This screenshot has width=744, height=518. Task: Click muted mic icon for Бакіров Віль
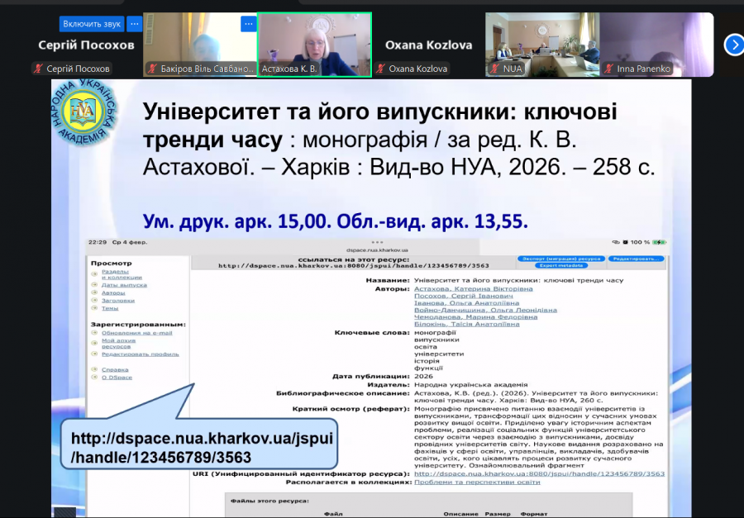[x=152, y=69]
